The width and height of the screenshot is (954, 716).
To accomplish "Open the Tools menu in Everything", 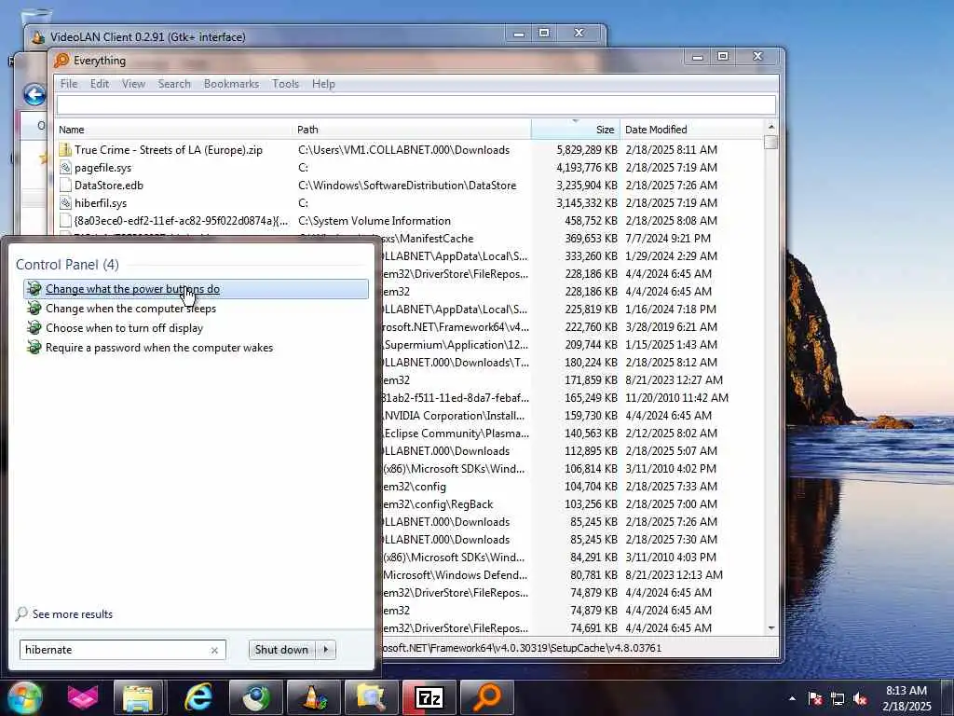I will tap(285, 84).
